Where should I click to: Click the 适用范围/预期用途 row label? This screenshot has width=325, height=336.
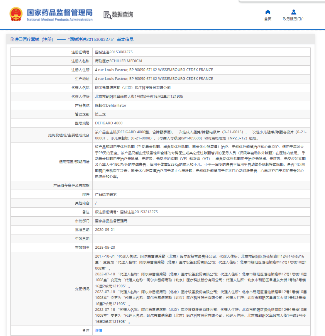[x=74, y=162]
